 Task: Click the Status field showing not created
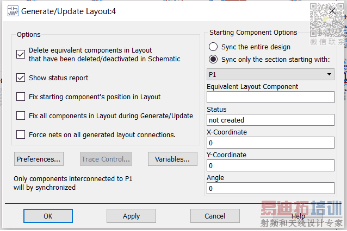[x=270, y=120]
